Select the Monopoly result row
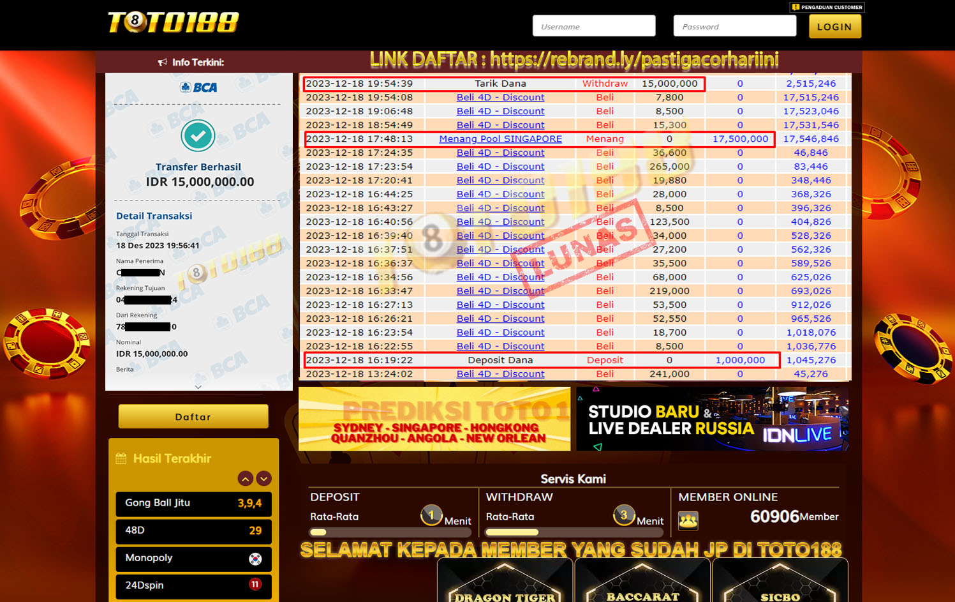 pos(193,559)
